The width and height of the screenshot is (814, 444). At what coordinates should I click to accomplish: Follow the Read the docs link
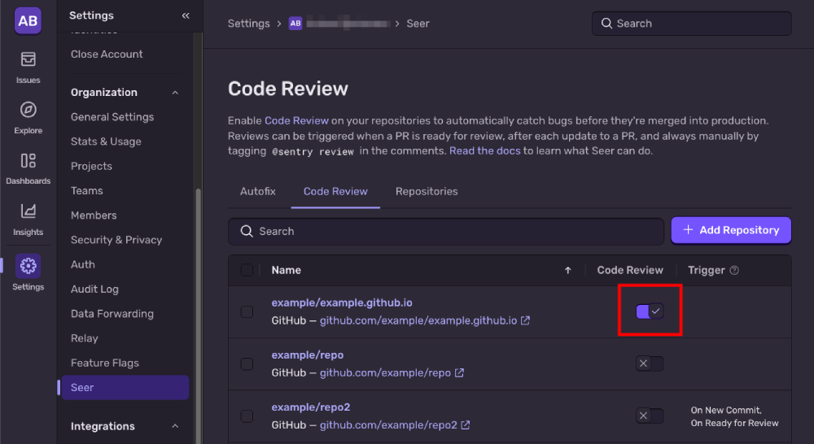tap(484, 151)
